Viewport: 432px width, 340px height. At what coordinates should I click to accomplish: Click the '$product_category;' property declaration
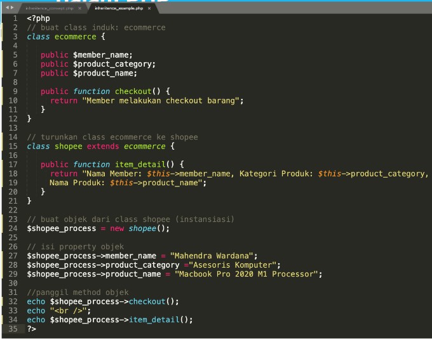click(x=114, y=64)
